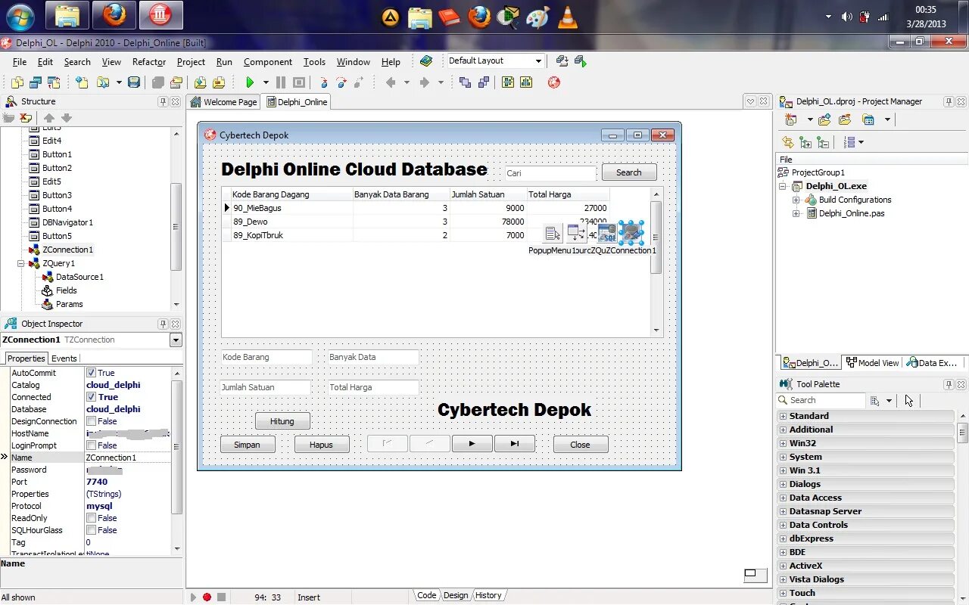Click Expand All icon in Project Manager
The image size is (969, 605).
pos(805,142)
